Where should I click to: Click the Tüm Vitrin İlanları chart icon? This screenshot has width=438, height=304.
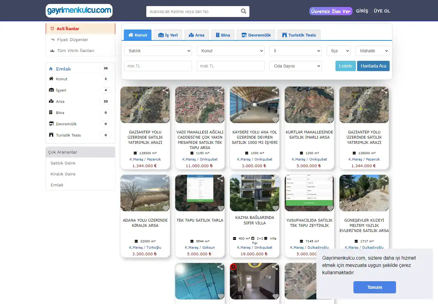[52, 50]
